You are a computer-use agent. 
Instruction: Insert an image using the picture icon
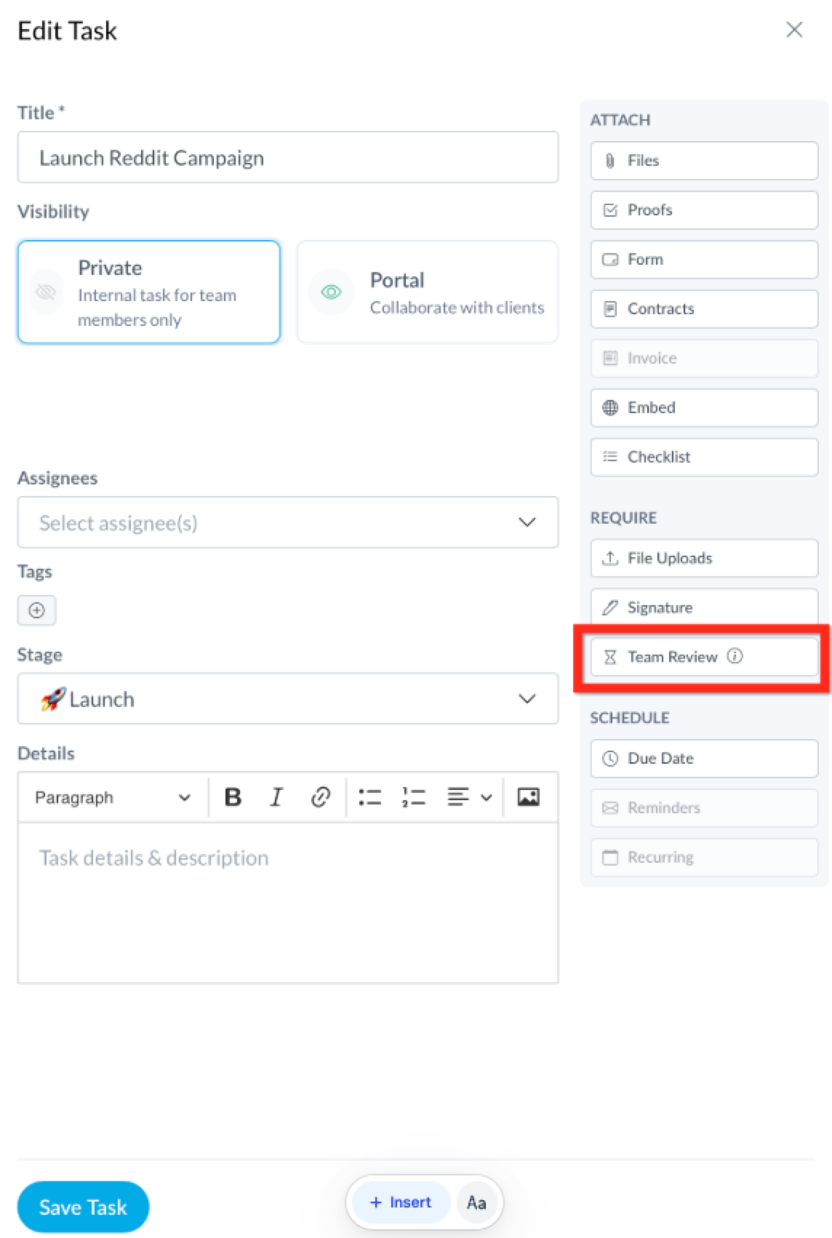528,797
